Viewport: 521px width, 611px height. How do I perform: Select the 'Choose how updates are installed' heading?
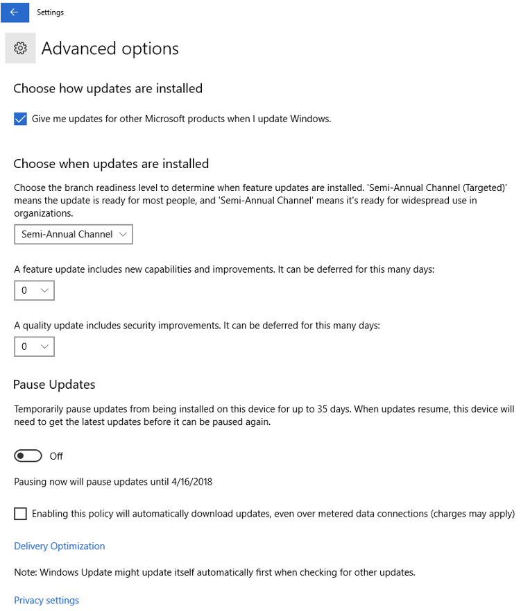pyautogui.click(x=108, y=89)
